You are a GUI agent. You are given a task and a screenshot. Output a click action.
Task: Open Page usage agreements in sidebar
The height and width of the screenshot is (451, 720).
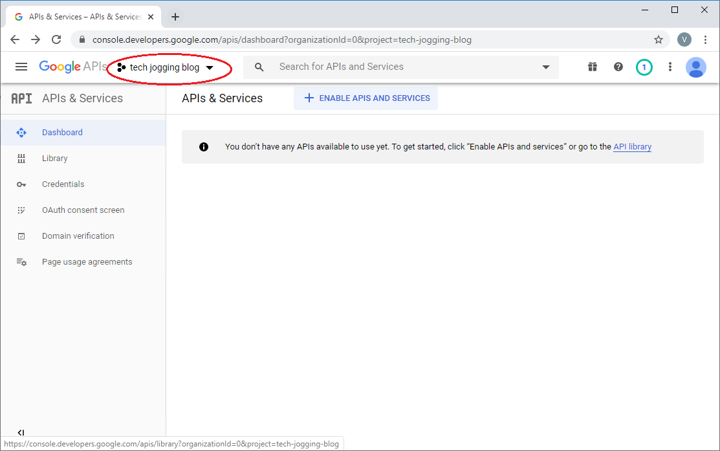83,262
